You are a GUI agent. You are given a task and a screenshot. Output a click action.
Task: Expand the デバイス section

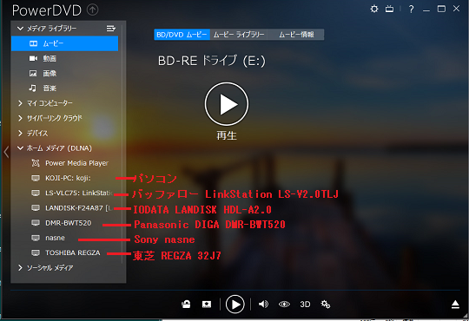point(20,133)
